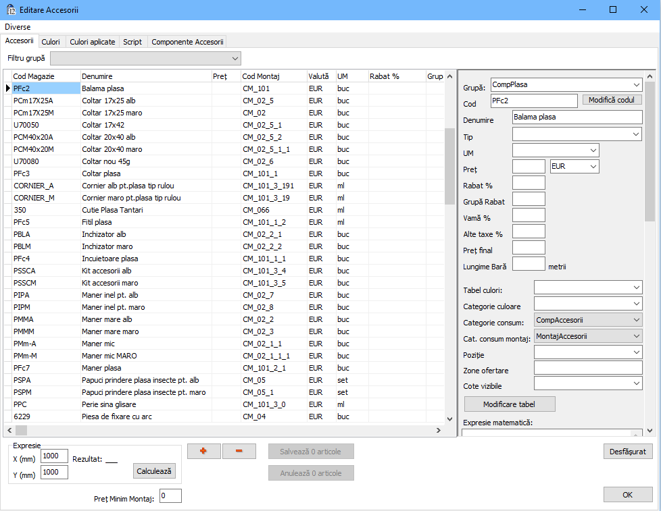This screenshot has height=511, width=661.
Task: Click the red minus remove button
Action: (x=239, y=452)
